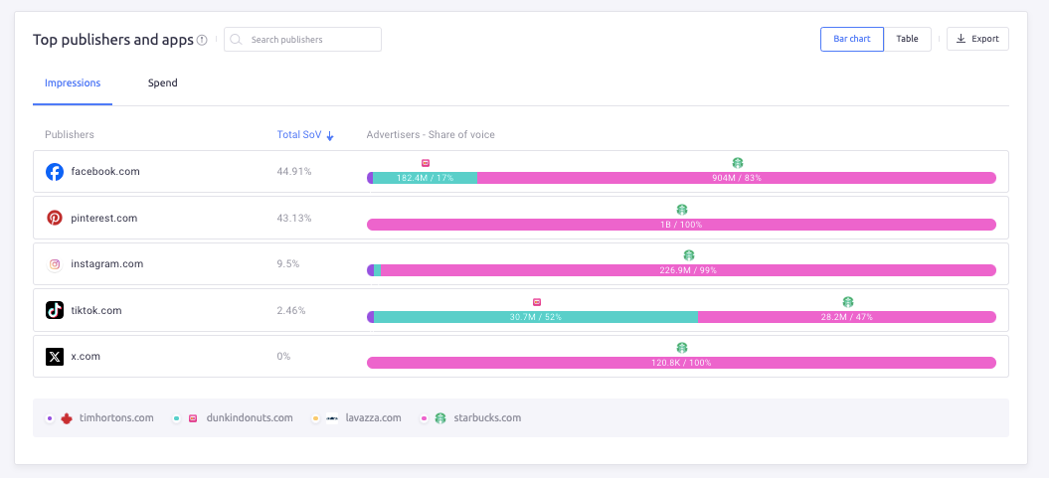Export the publishers data
Viewport: 1049px width, 478px height.
977,39
